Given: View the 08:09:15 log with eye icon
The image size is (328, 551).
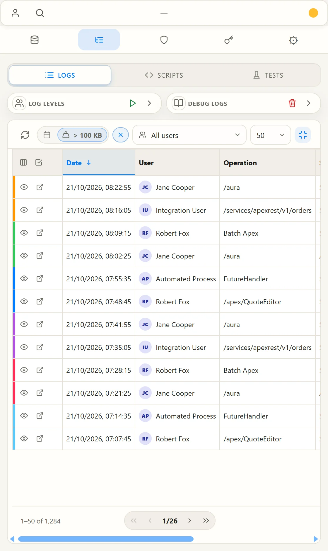Looking at the screenshot, I should (24, 233).
